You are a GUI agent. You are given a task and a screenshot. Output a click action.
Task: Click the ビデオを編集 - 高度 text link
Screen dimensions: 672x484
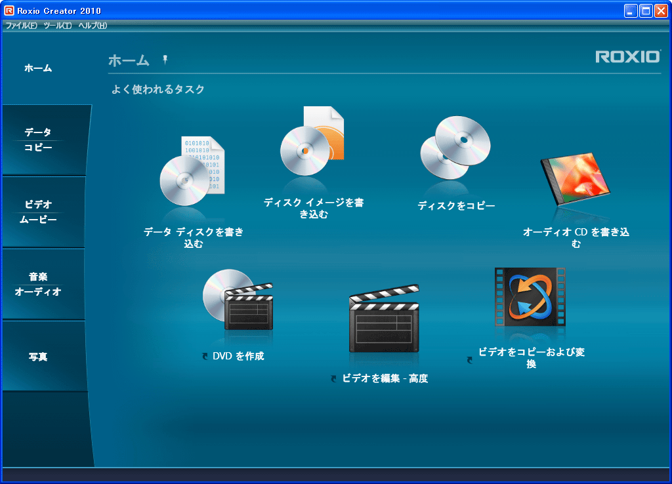(385, 378)
